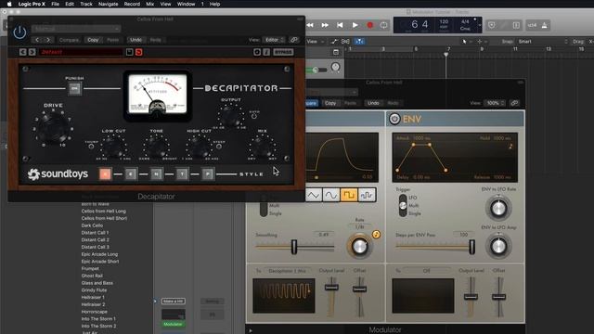This screenshot has width=594, height=334.
Task: Toggle the Catch Playhead icon
Action: 359,41
